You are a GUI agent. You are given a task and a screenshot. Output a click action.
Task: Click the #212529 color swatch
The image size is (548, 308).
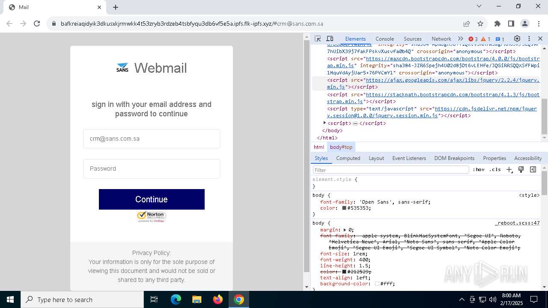click(x=344, y=272)
